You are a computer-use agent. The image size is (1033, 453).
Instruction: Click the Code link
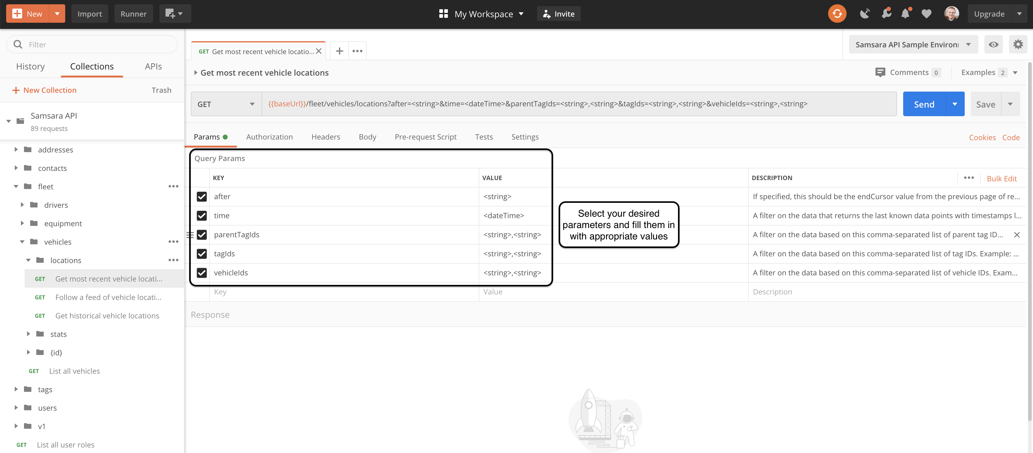pos(1011,137)
